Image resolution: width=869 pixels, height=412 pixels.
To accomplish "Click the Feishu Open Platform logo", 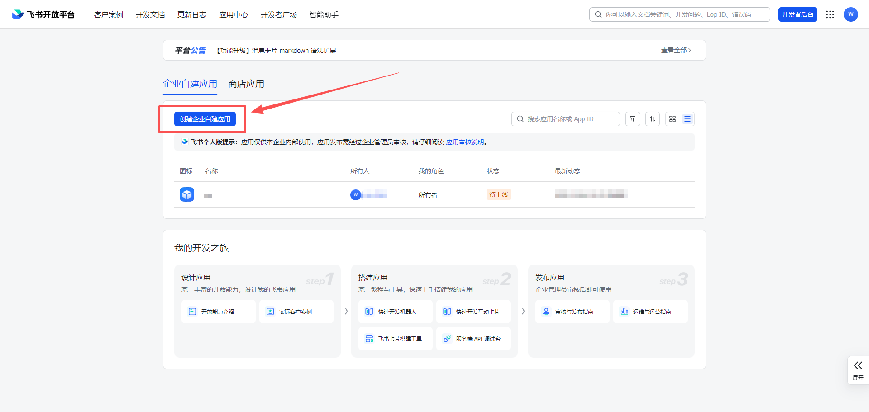I will [x=43, y=14].
